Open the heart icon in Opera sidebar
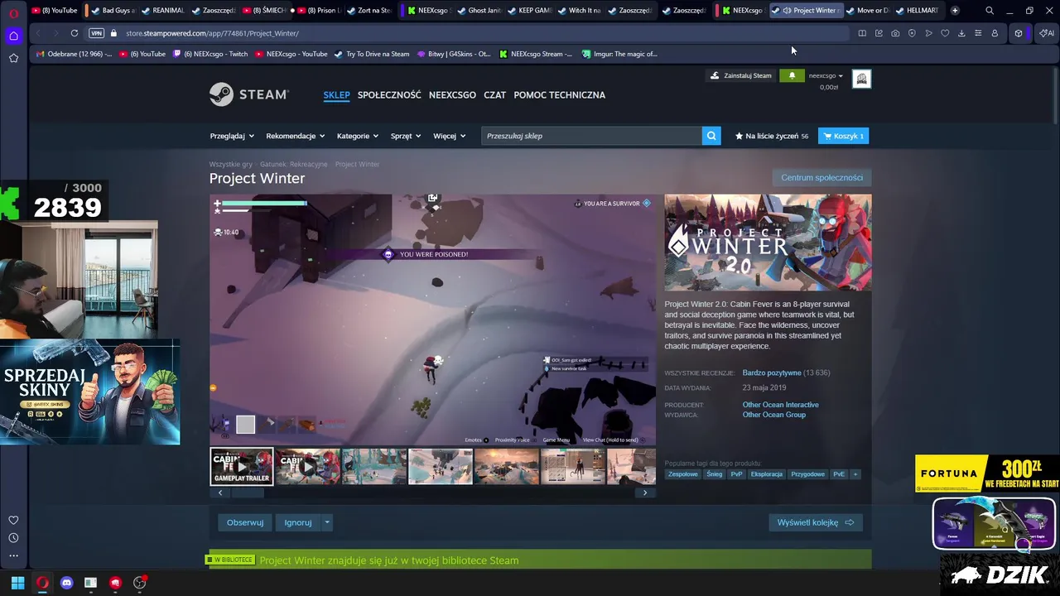This screenshot has height=596, width=1060. pyautogui.click(x=13, y=520)
